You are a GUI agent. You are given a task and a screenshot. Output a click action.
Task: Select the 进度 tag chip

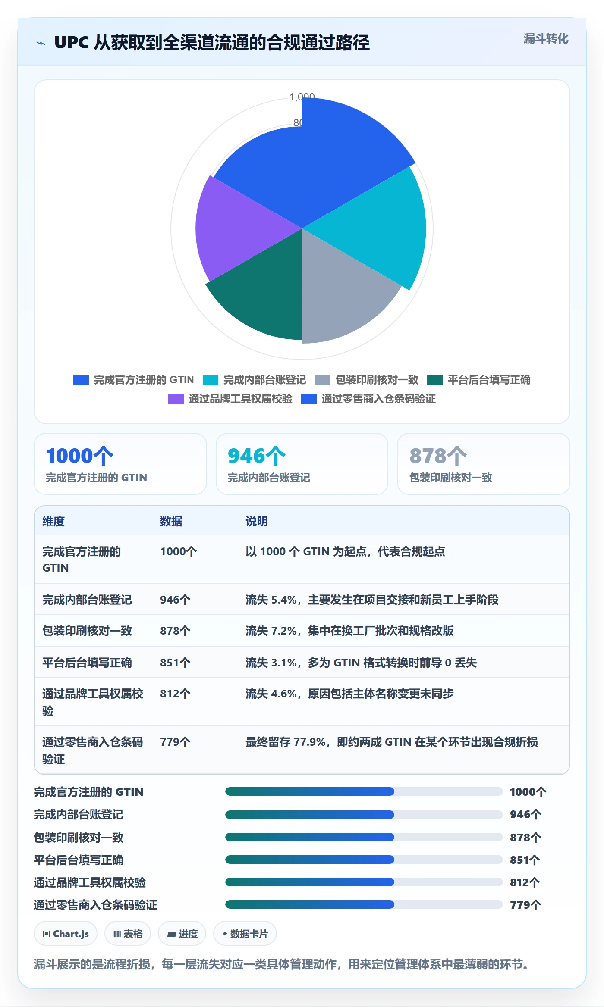click(x=182, y=934)
